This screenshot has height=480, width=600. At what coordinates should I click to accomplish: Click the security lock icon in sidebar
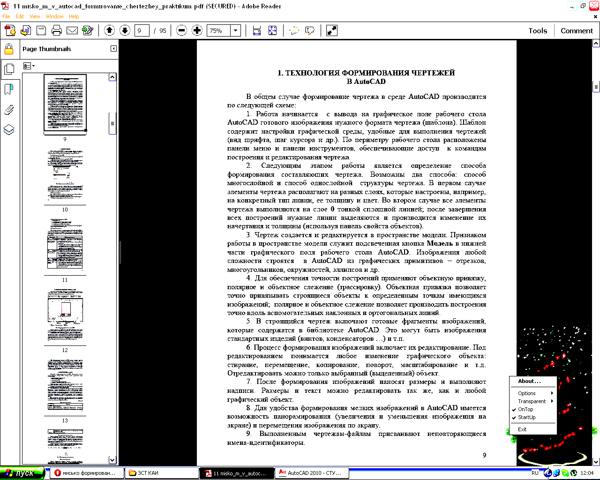point(9,49)
